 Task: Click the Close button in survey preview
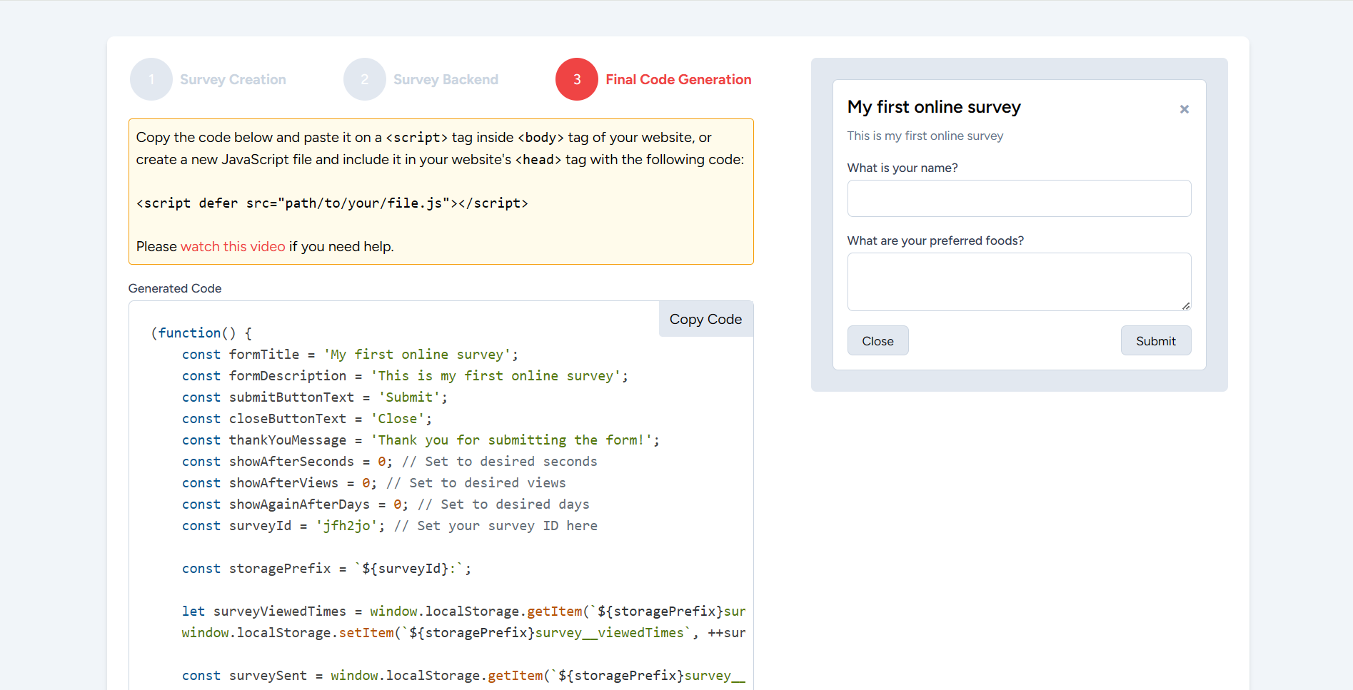pyautogui.click(x=877, y=340)
